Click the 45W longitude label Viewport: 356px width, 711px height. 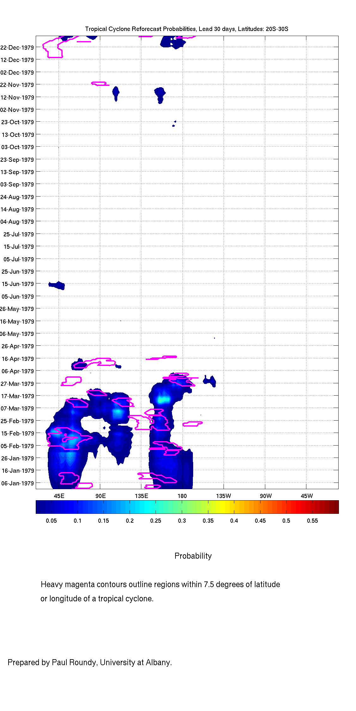307,496
